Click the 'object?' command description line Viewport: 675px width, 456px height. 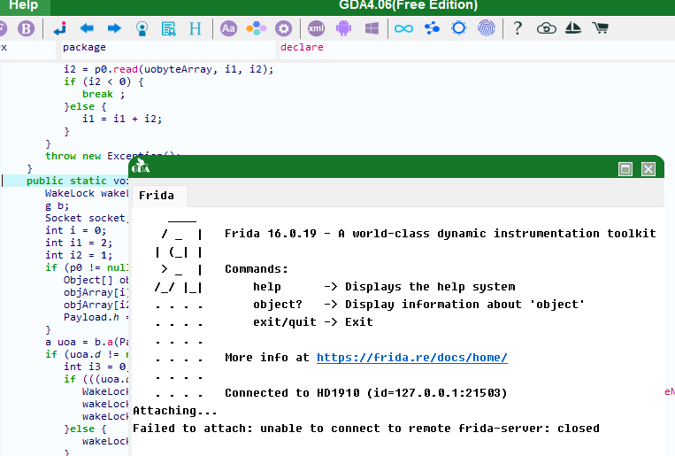pos(418,305)
